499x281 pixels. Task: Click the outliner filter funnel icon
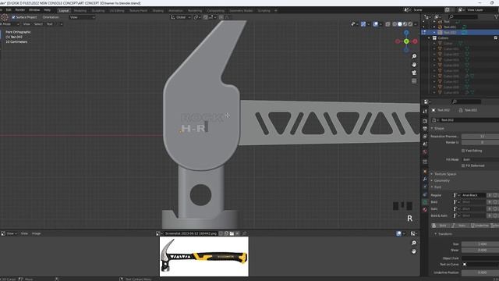pyautogui.click(x=496, y=16)
